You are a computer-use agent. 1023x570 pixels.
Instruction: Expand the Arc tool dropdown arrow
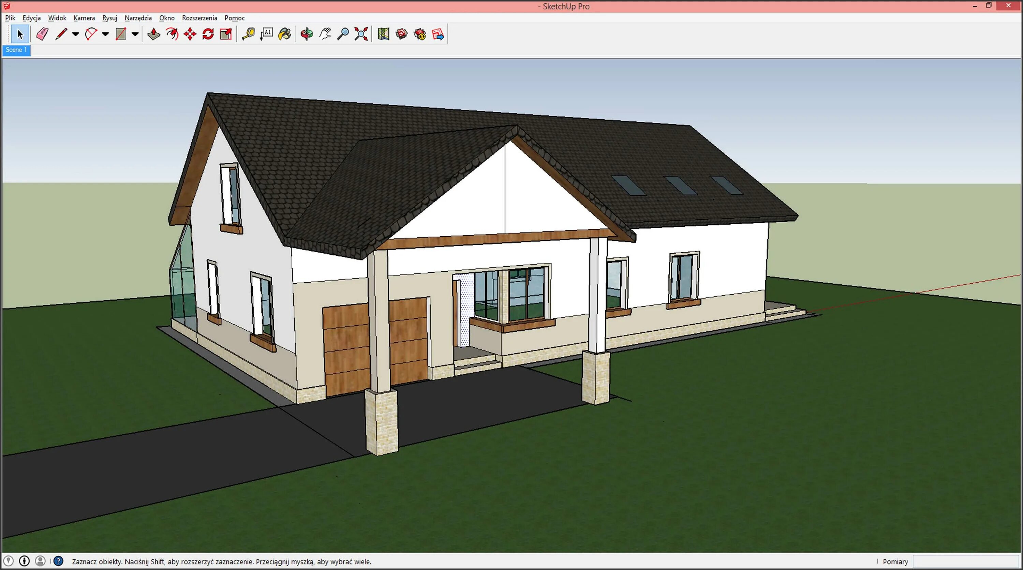(x=105, y=34)
